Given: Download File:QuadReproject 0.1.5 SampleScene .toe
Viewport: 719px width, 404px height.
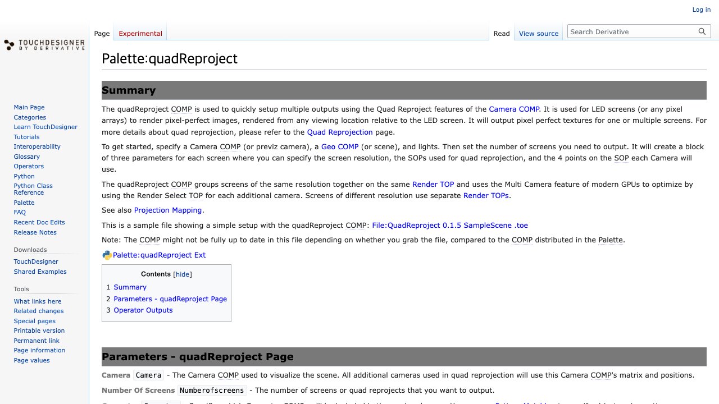Looking at the screenshot, I should [x=450, y=226].
